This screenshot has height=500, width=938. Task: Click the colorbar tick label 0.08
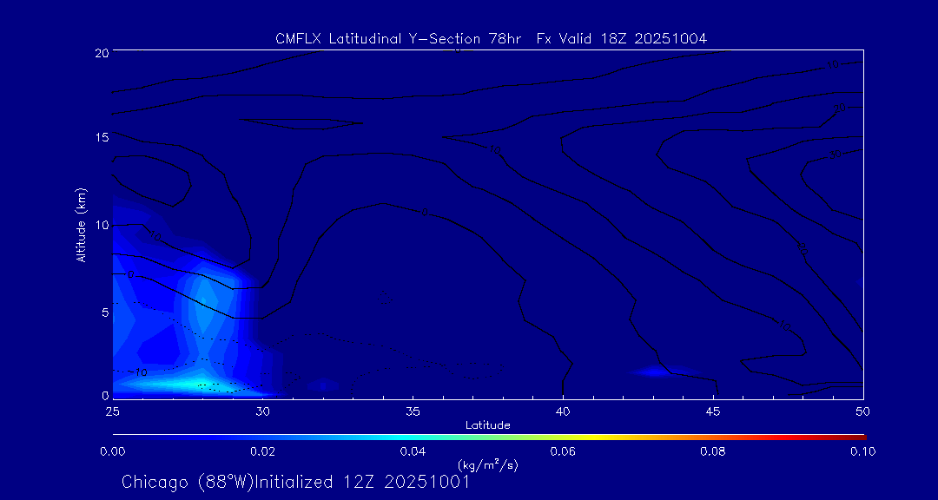coord(712,451)
